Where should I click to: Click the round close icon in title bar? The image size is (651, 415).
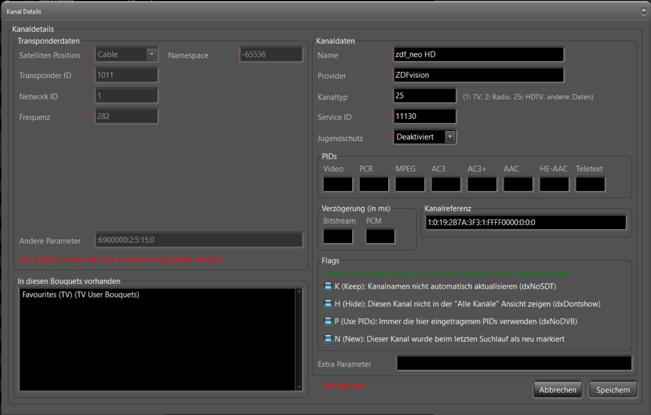tap(643, 12)
